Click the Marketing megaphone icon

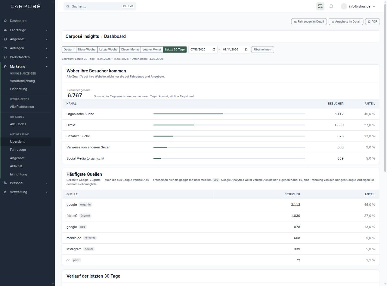[5, 66]
